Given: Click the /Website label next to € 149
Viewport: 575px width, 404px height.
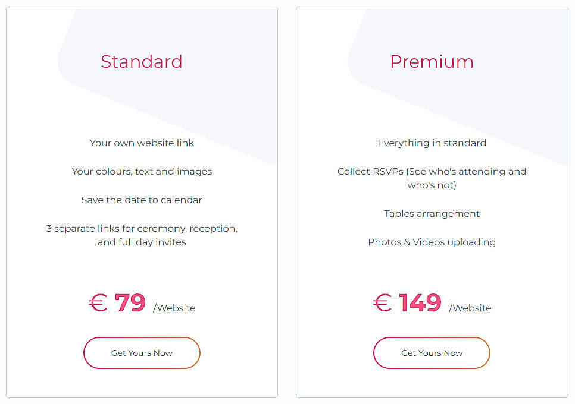Looking at the screenshot, I should pyautogui.click(x=470, y=308).
